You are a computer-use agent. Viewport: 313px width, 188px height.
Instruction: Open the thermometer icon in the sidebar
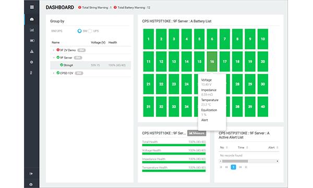click(31, 73)
